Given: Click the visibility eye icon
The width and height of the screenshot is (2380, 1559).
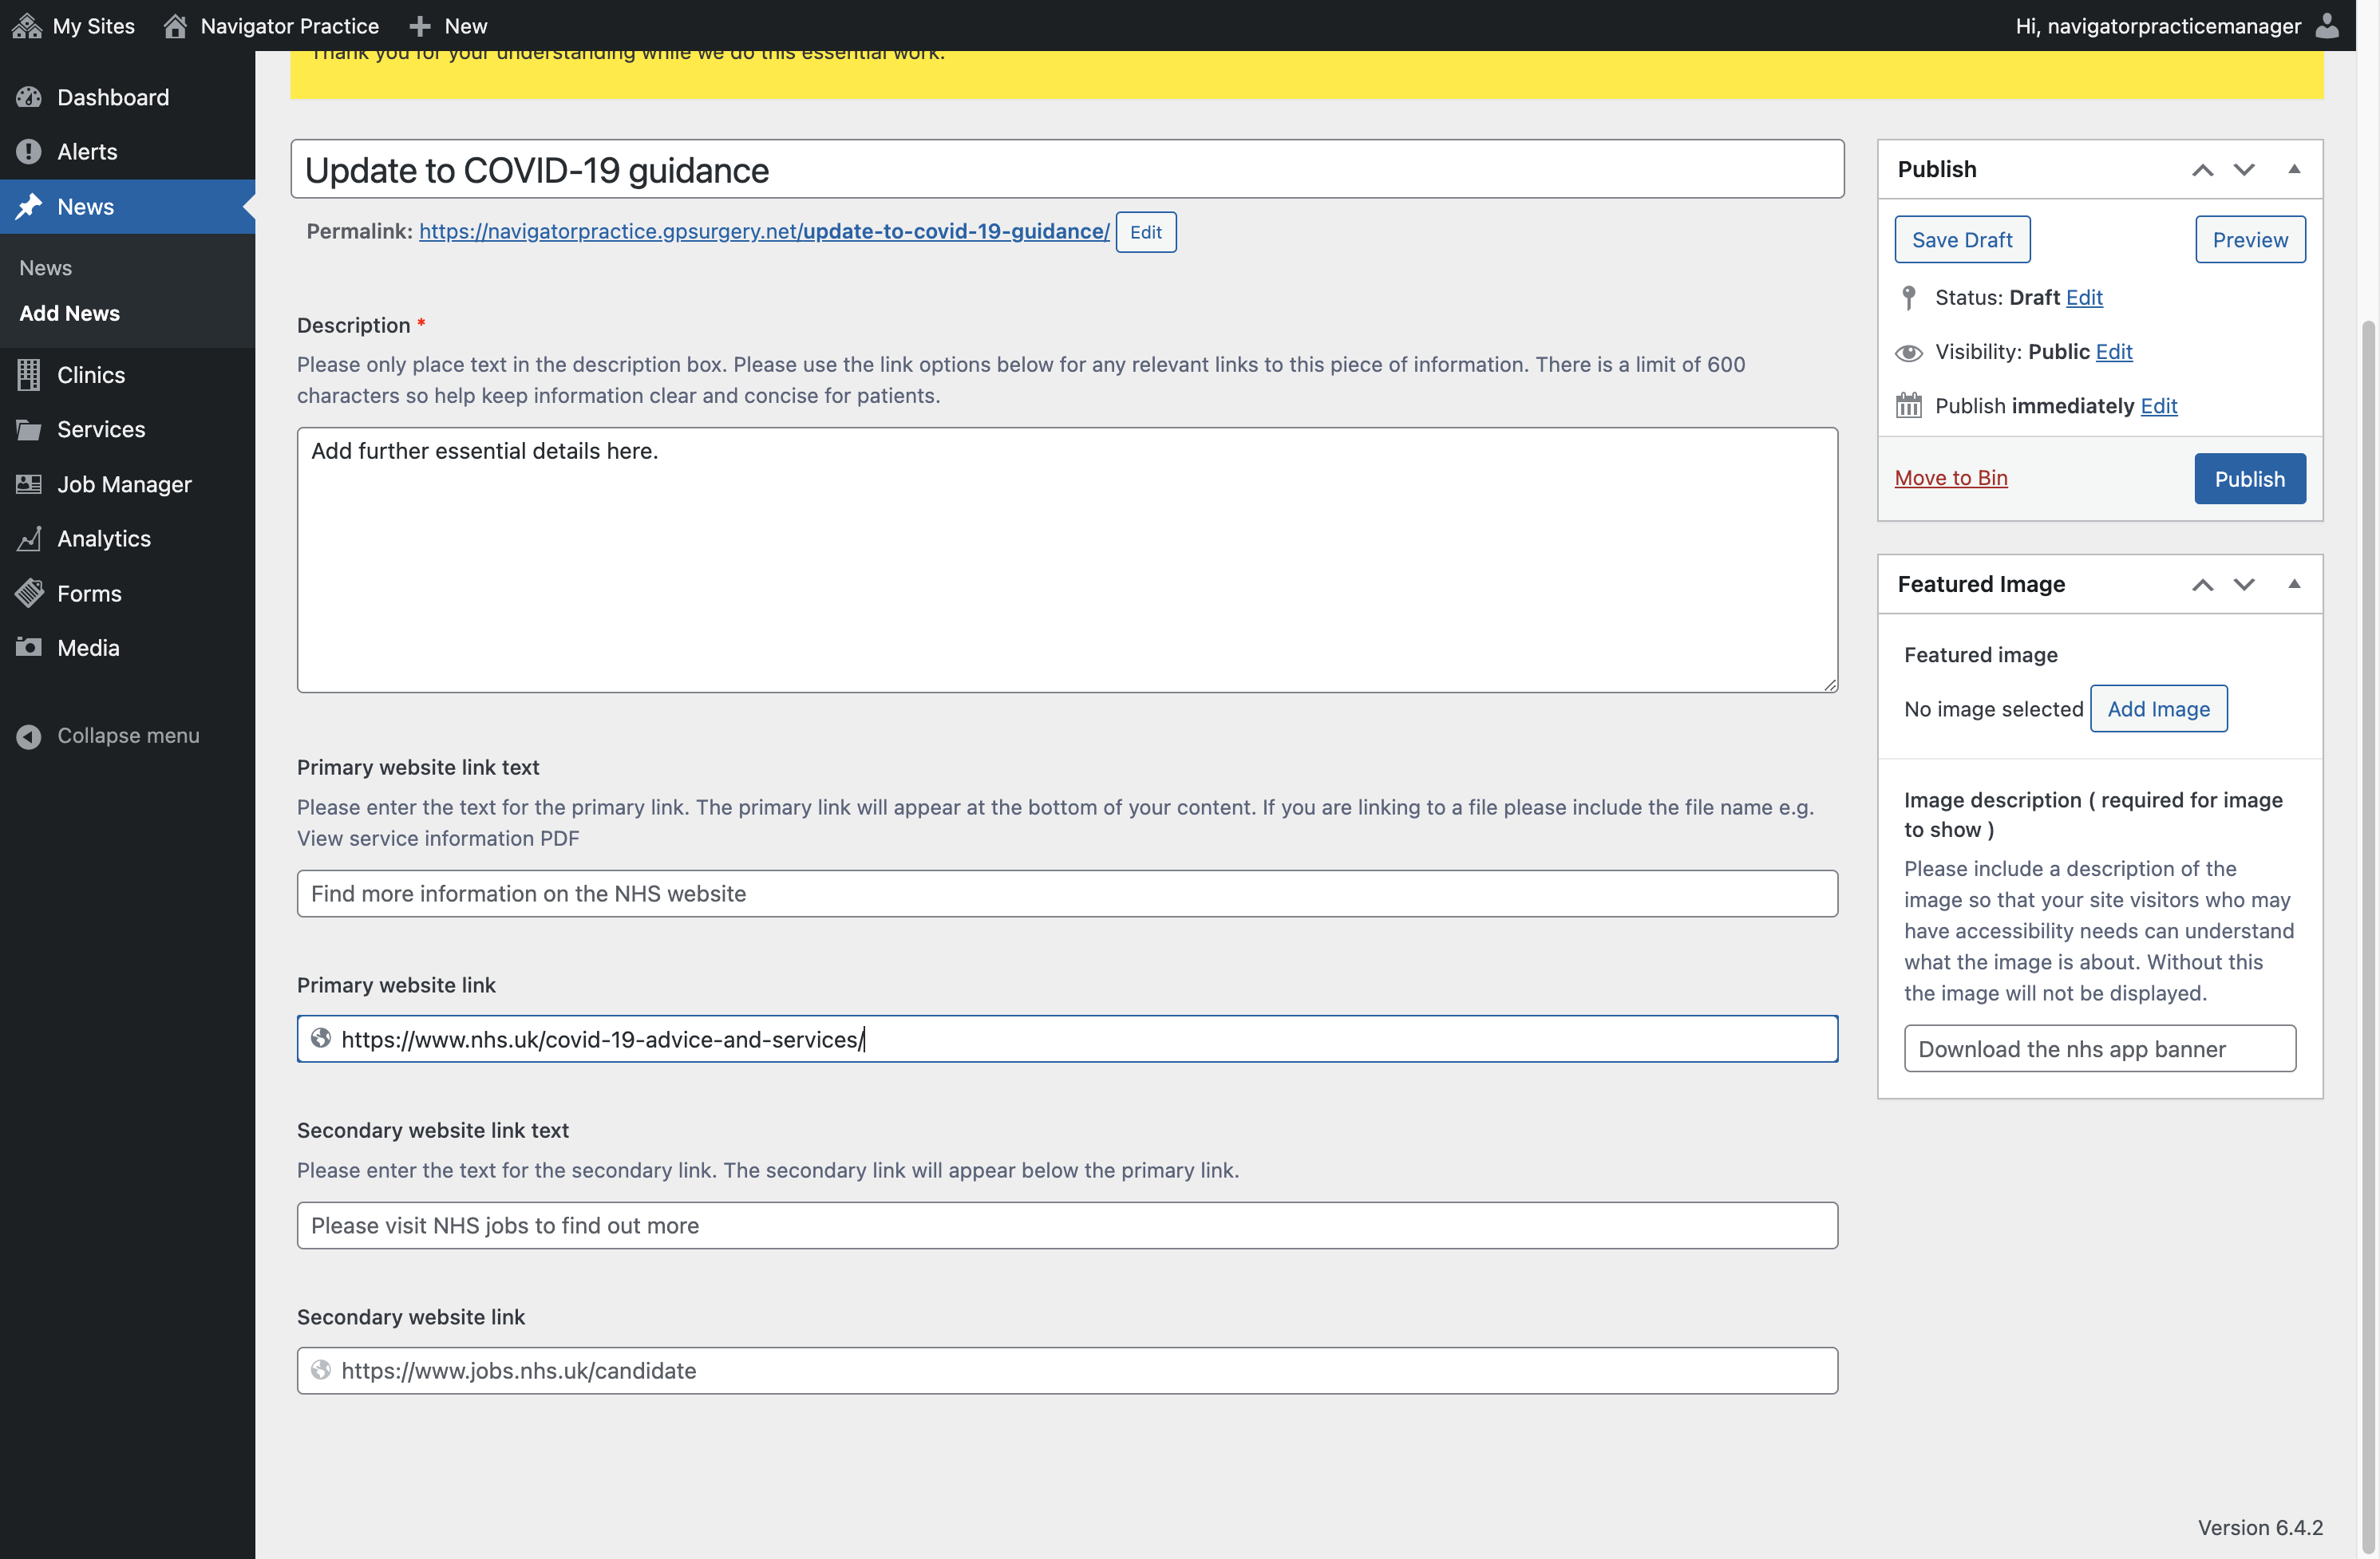Looking at the screenshot, I should 1908,352.
